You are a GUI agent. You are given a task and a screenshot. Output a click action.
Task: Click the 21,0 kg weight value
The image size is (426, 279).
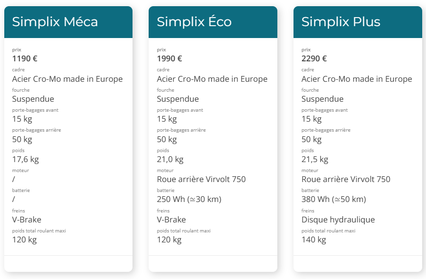tap(170, 159)
